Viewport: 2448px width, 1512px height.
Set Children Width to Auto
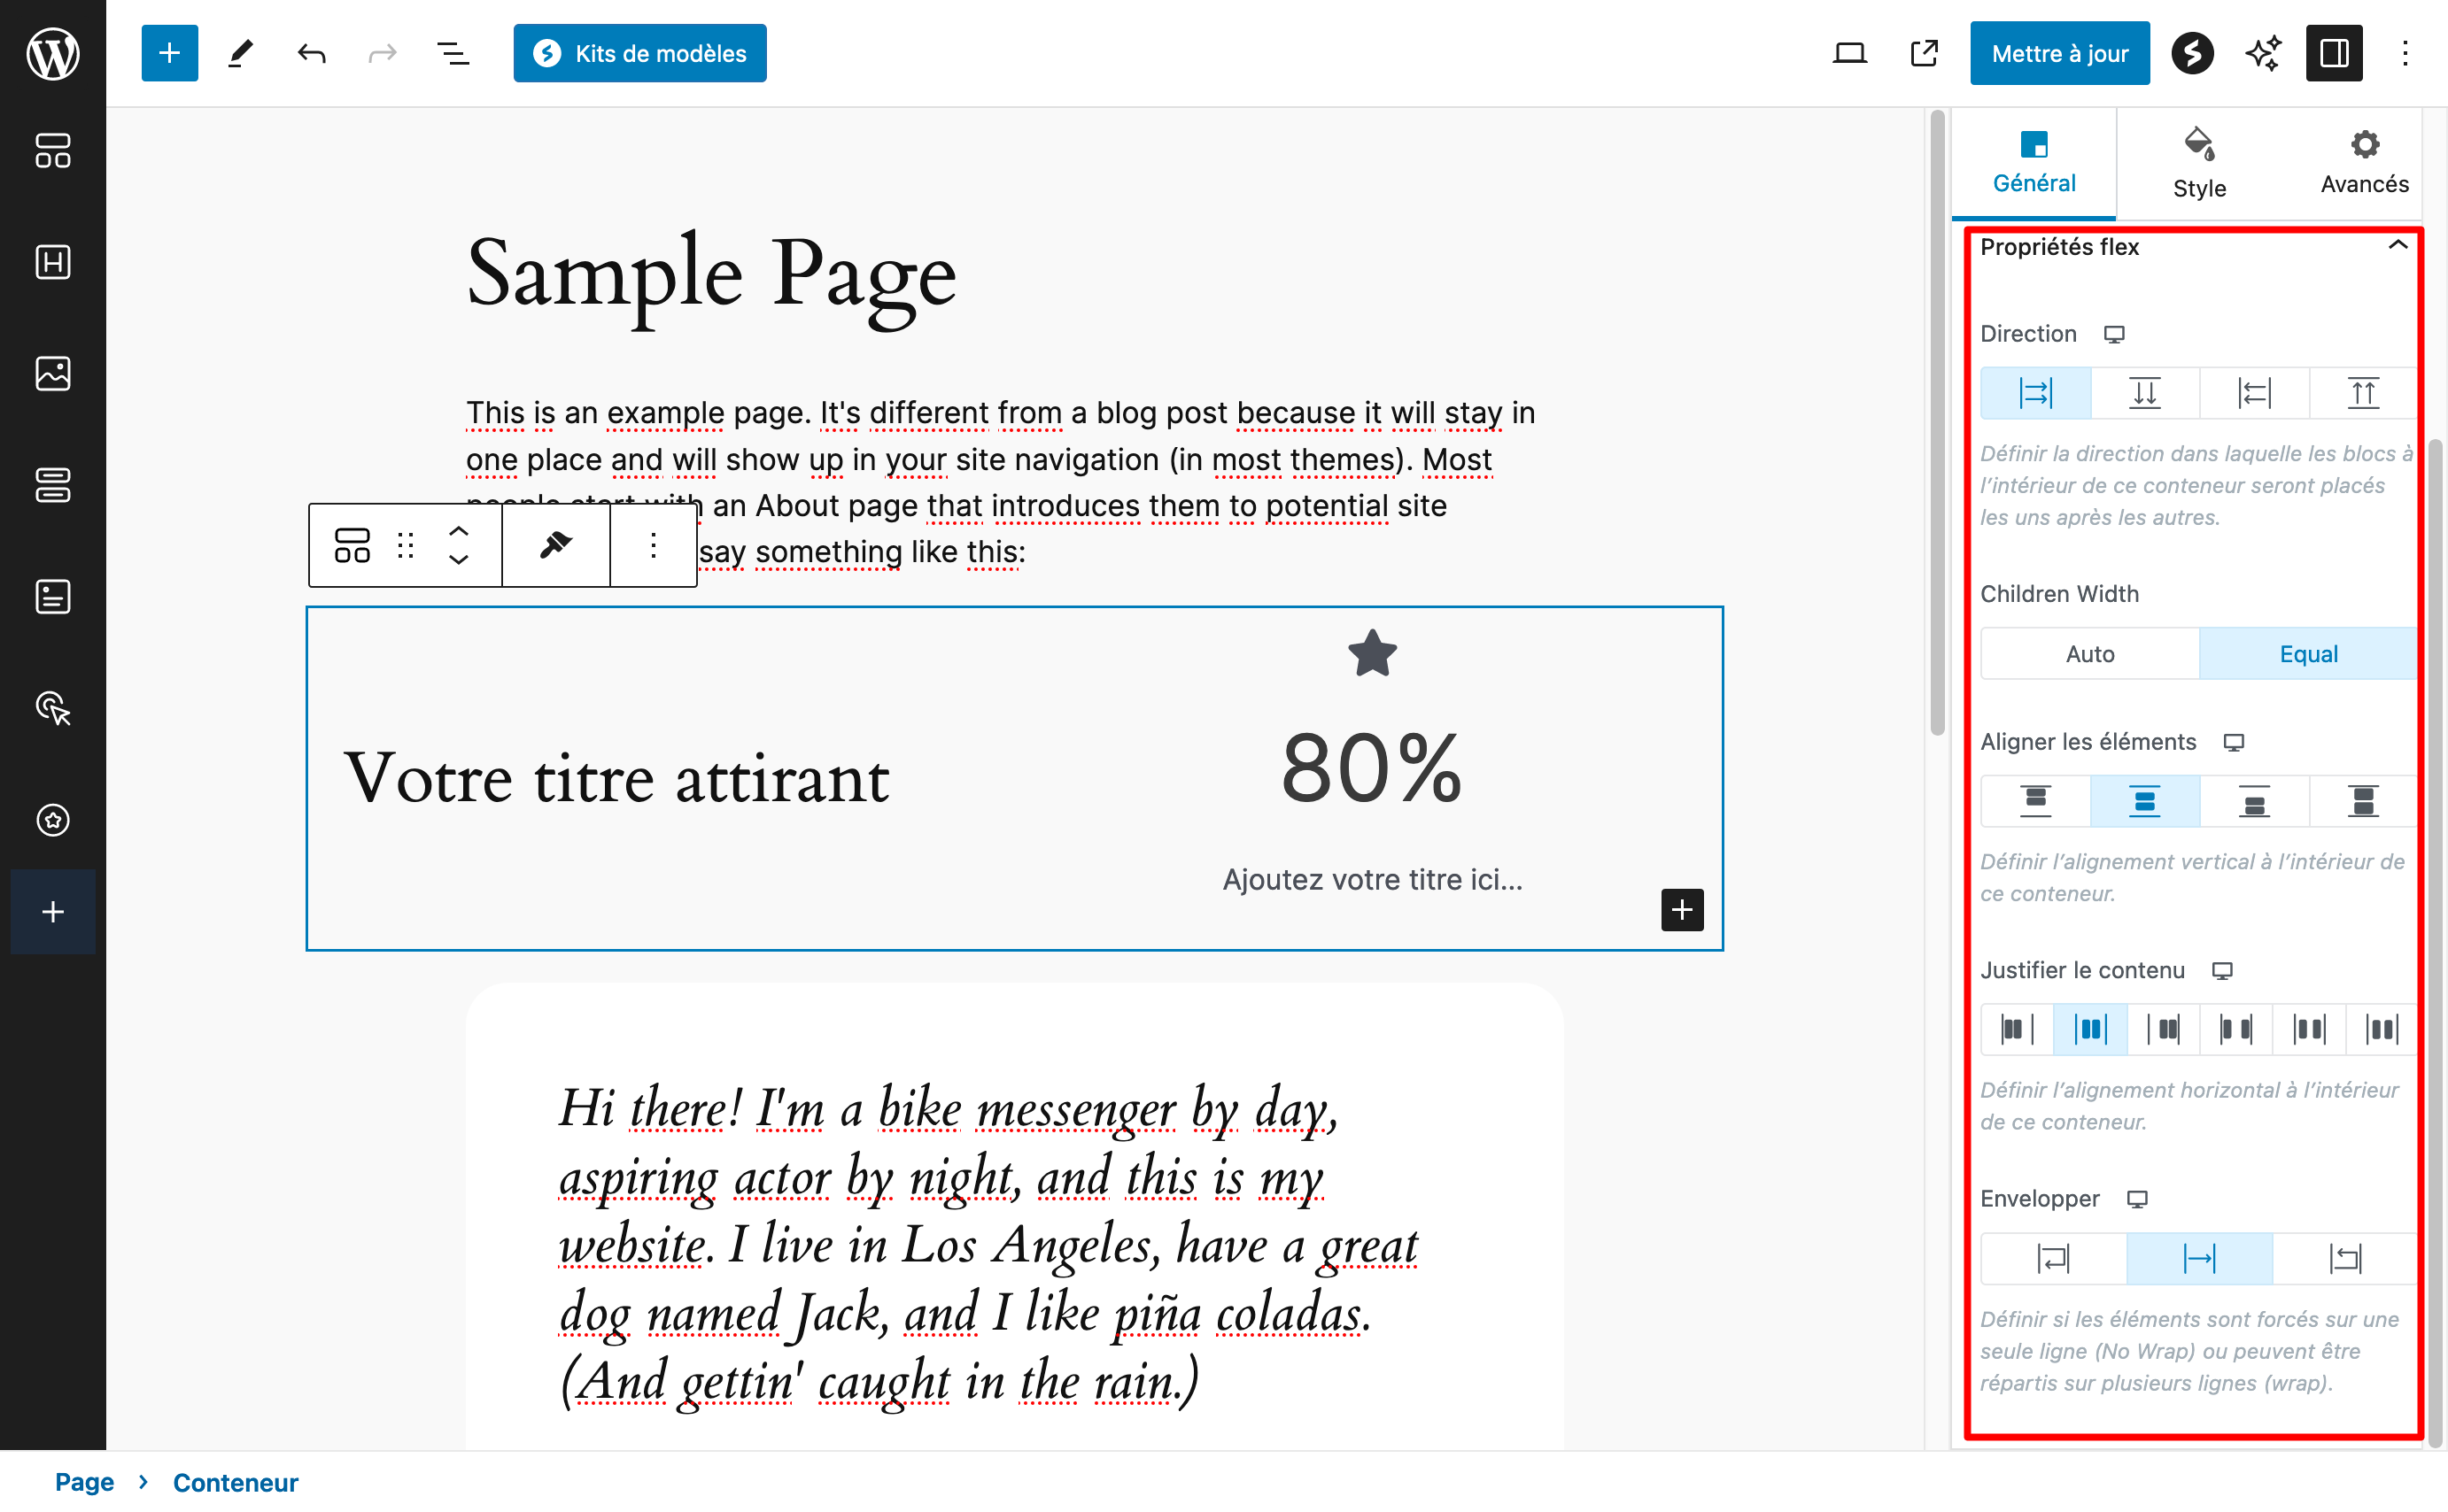(2088, 653)
